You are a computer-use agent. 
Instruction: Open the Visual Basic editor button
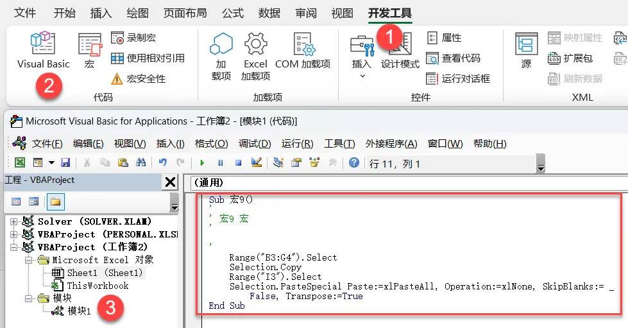[x=43, y=51]
